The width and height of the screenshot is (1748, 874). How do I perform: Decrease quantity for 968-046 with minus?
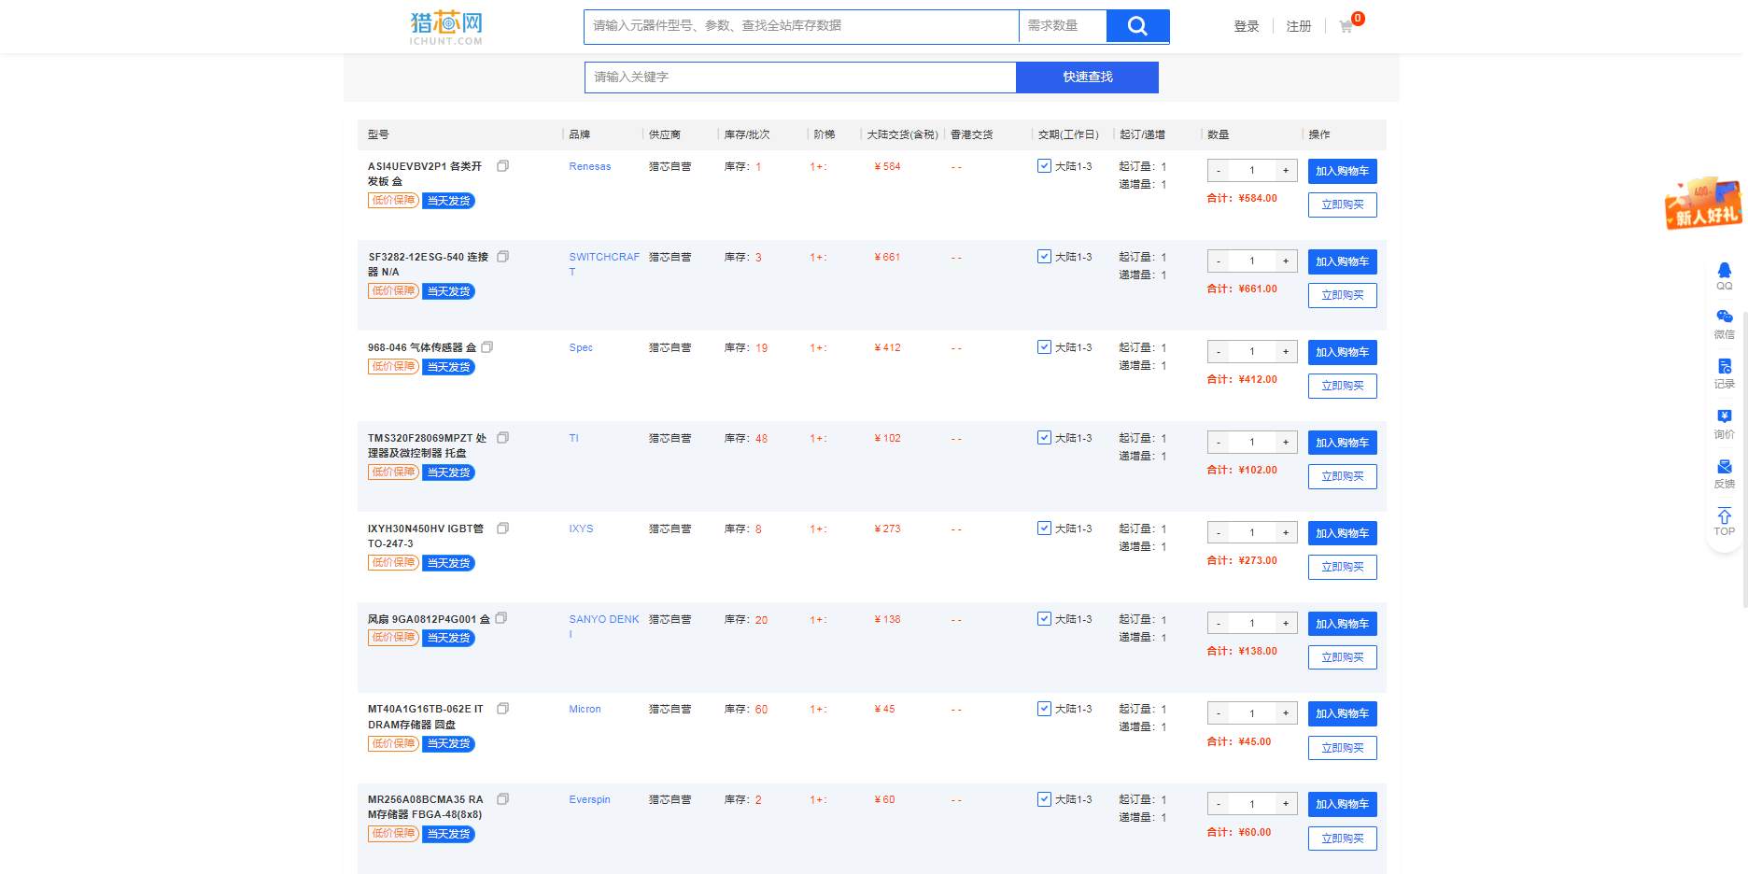[1219, 352]
